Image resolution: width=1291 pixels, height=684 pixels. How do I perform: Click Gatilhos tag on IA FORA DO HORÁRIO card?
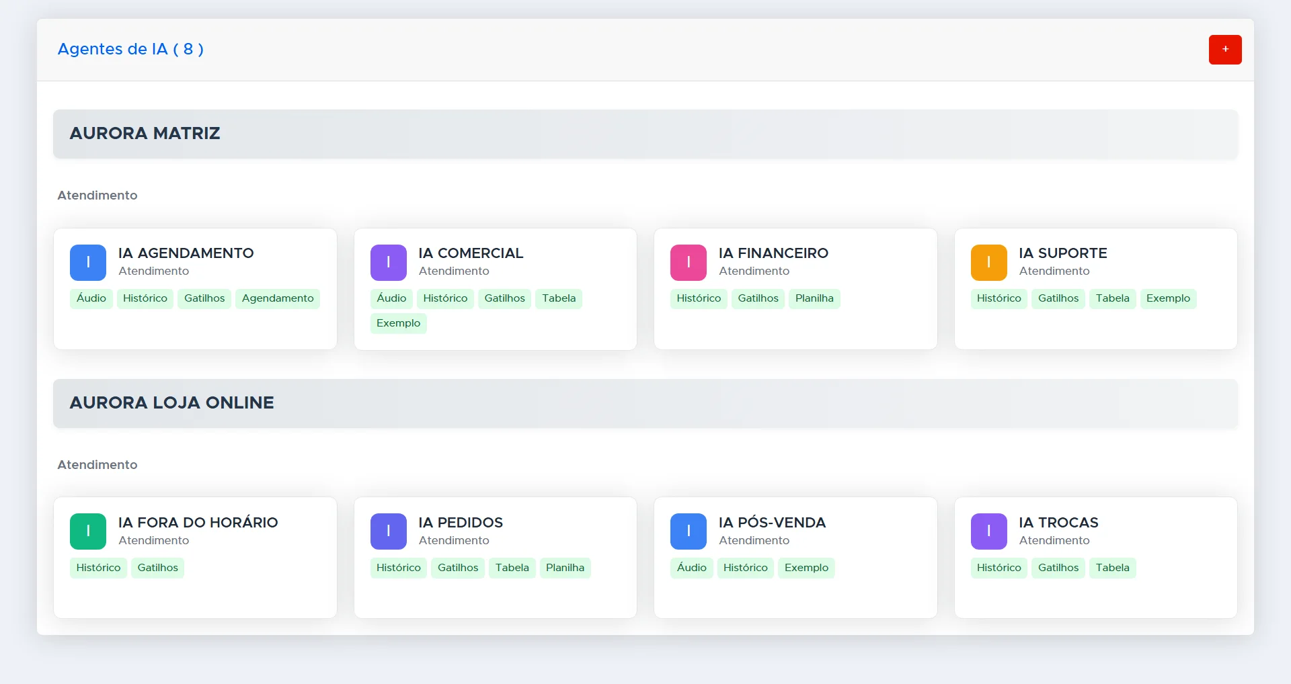point(157,568)
